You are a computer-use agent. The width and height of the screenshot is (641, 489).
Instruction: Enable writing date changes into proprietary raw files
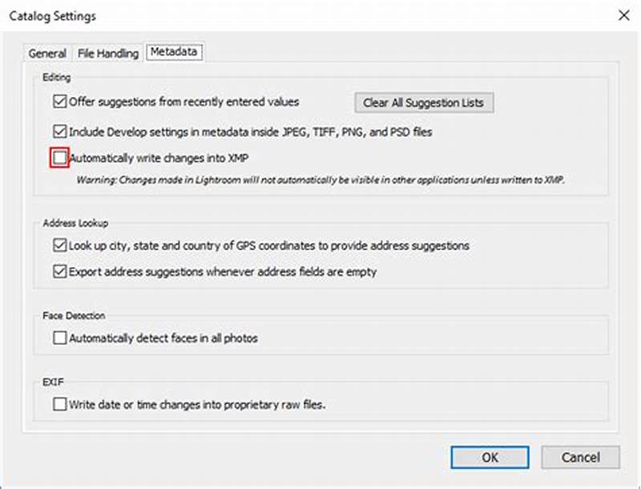[x=59, y=405]
